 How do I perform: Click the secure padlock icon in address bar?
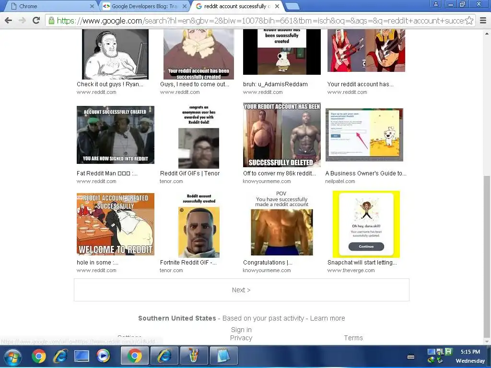[51, 21]
